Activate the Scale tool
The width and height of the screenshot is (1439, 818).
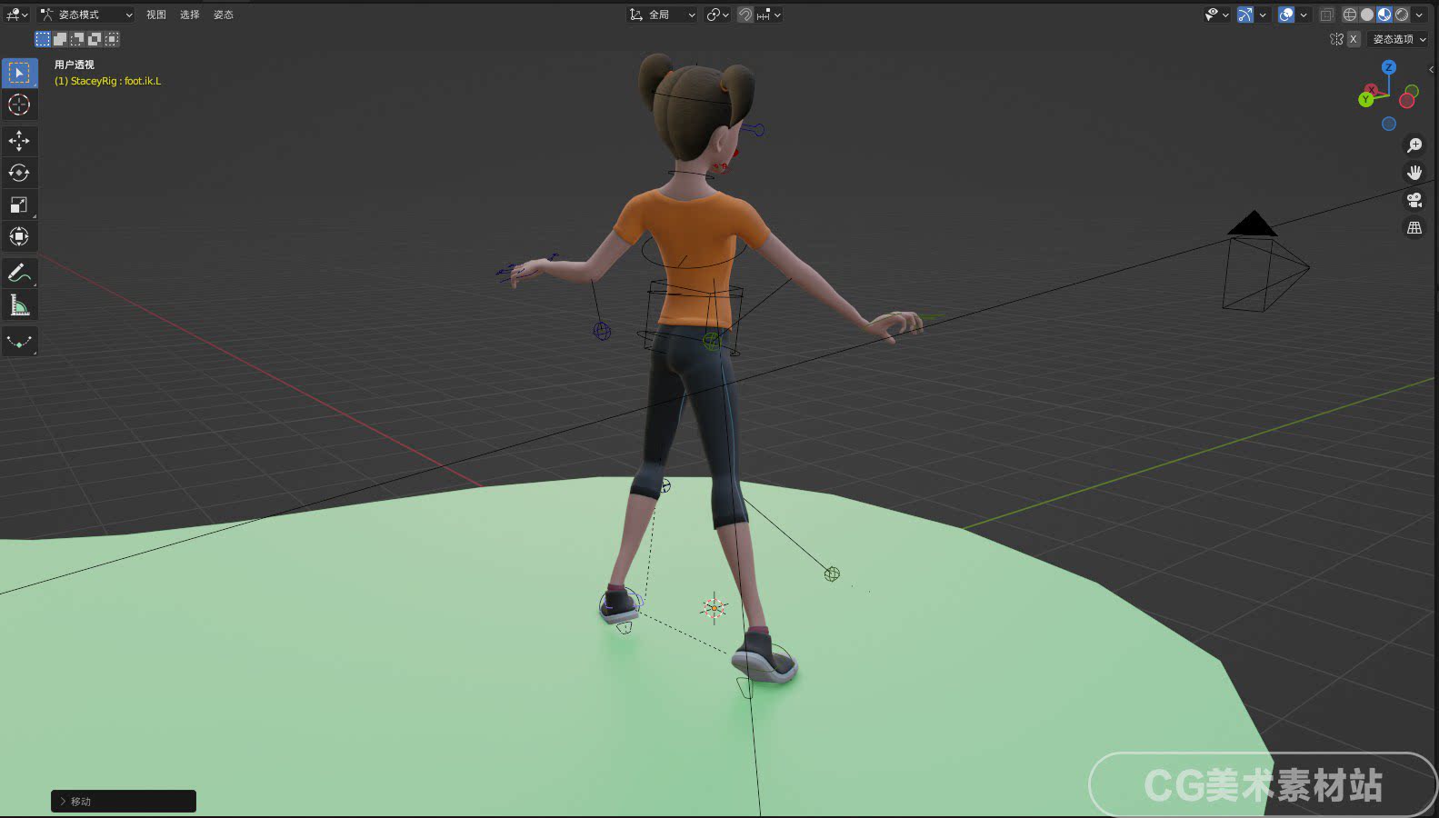pos(19,204)
